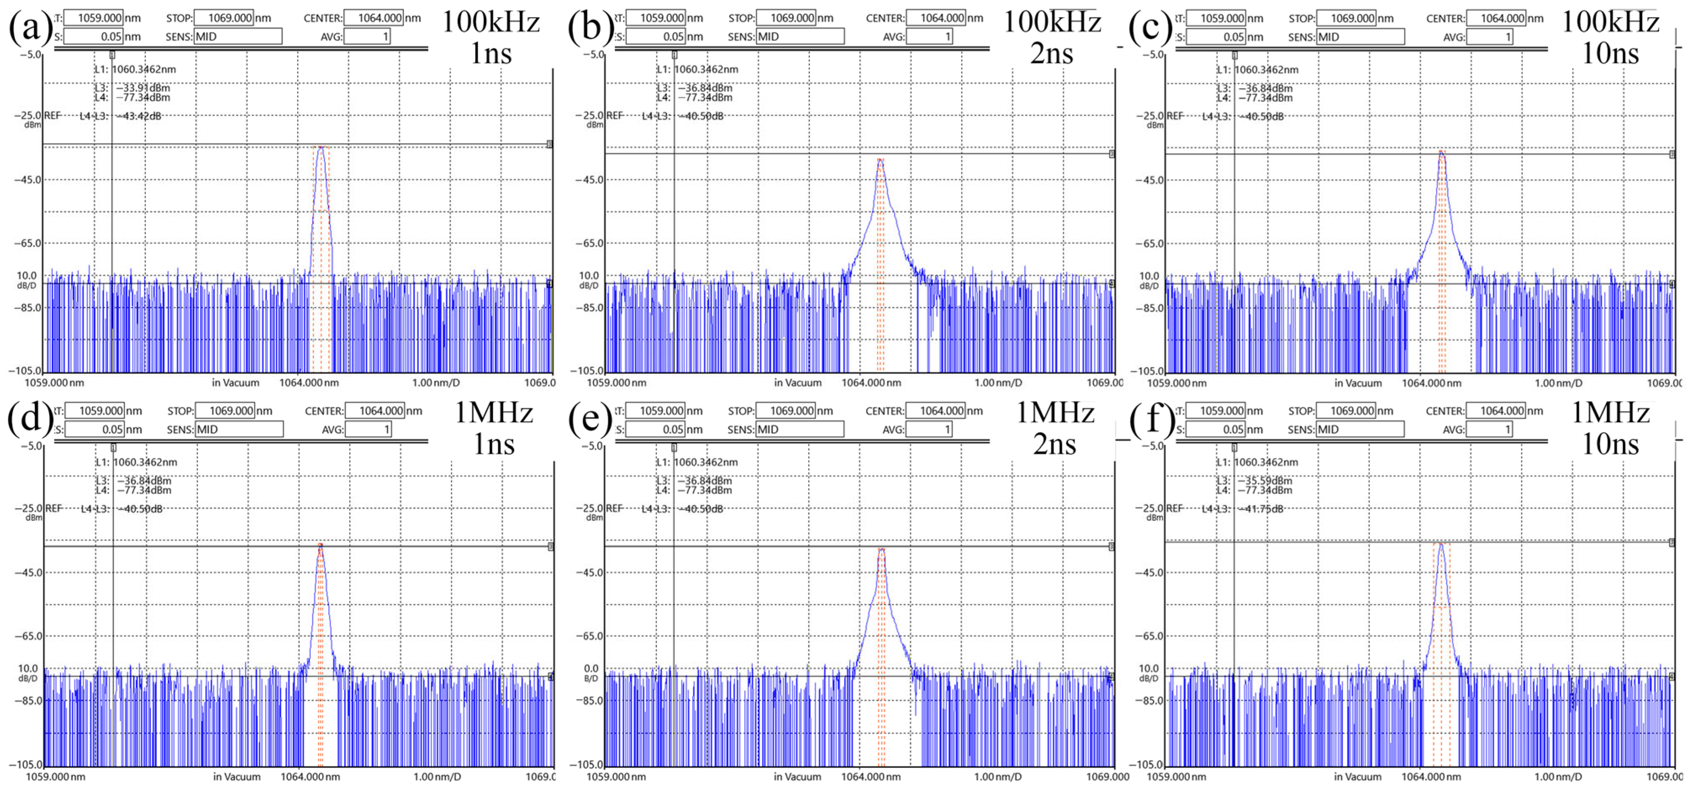Select the L1: 1060.3462nm reading in panel (b)
Viewport: 1691px width, 790px height.
point(697,70)
